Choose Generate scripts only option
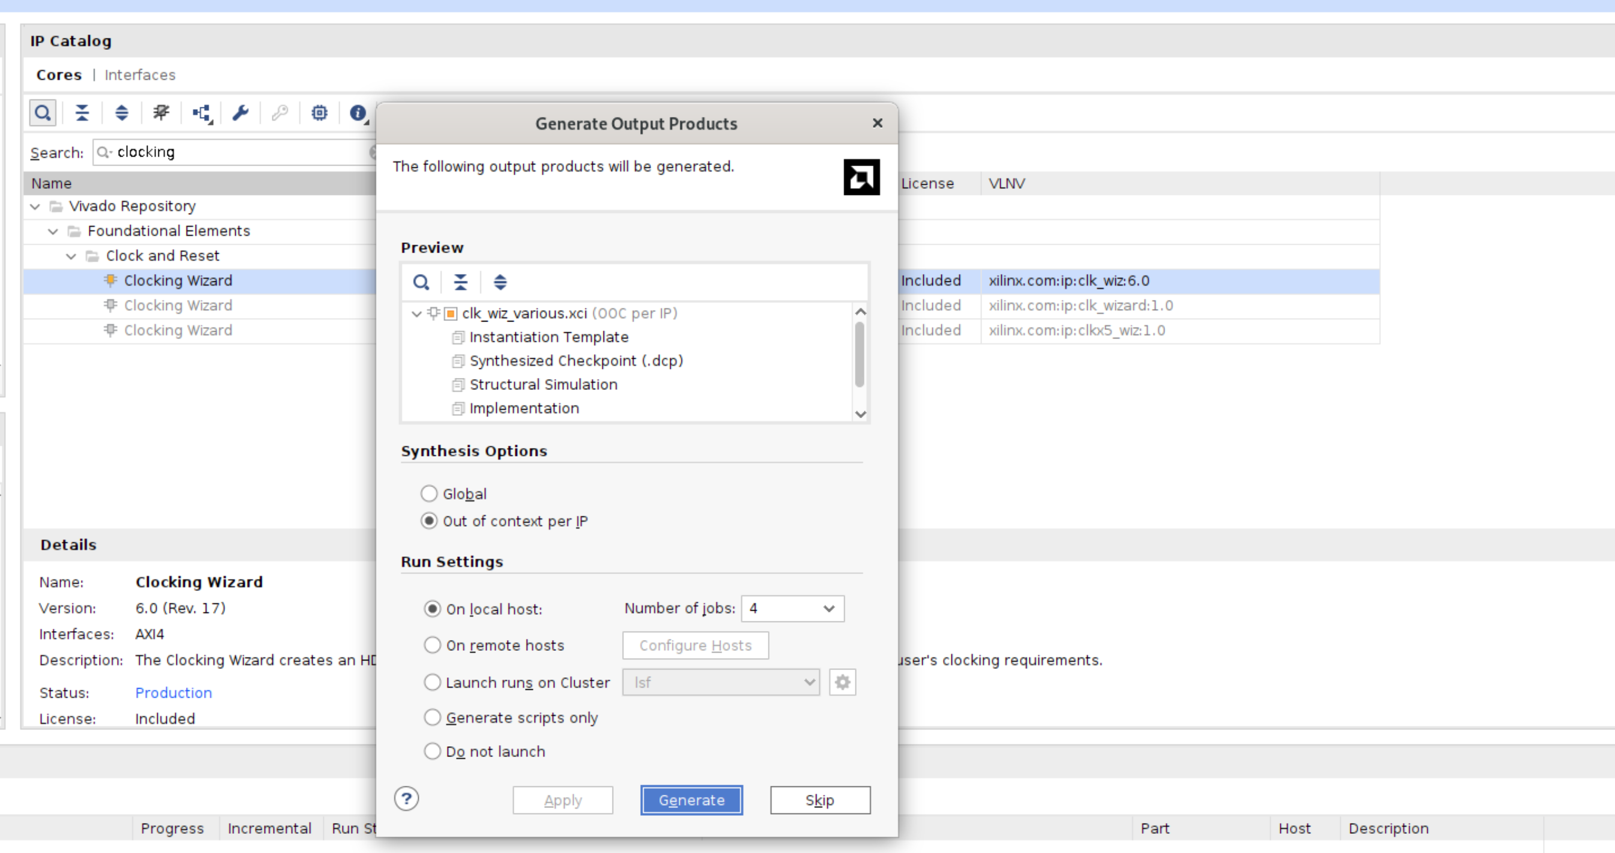The image size is (1615, 853). click(433, 717)
